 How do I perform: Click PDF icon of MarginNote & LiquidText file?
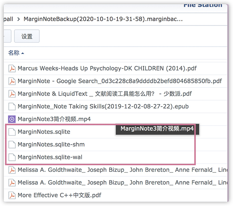[x=12, y=94]
